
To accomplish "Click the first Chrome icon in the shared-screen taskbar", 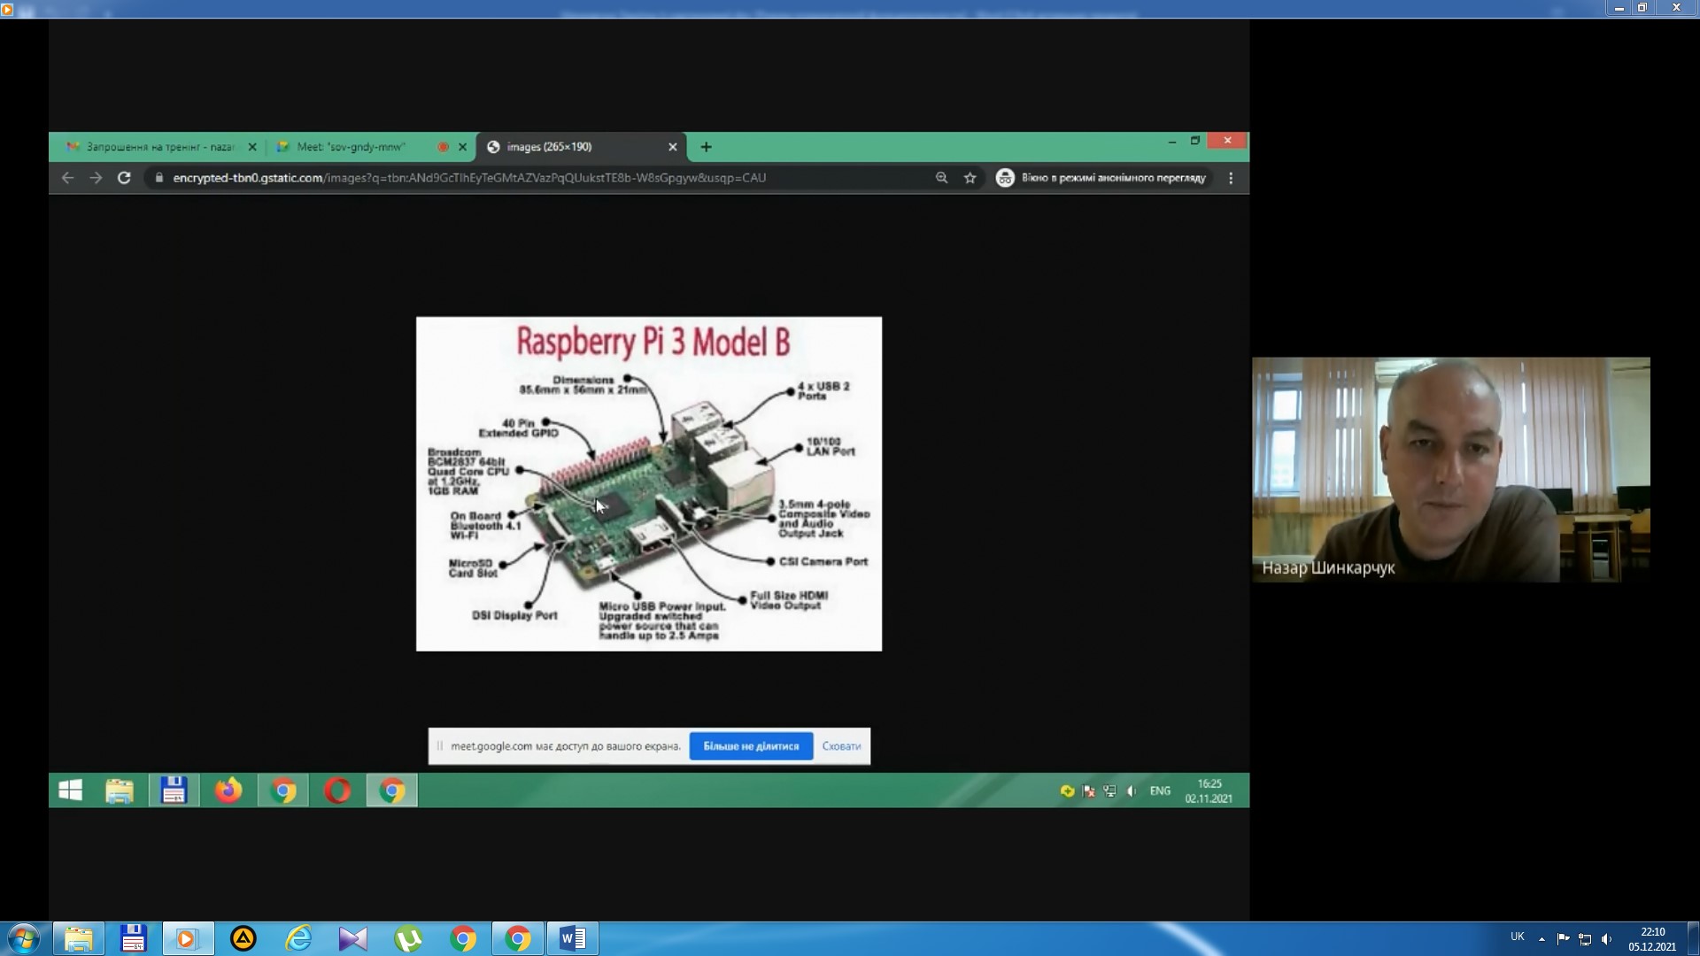I will pos(283,790).
